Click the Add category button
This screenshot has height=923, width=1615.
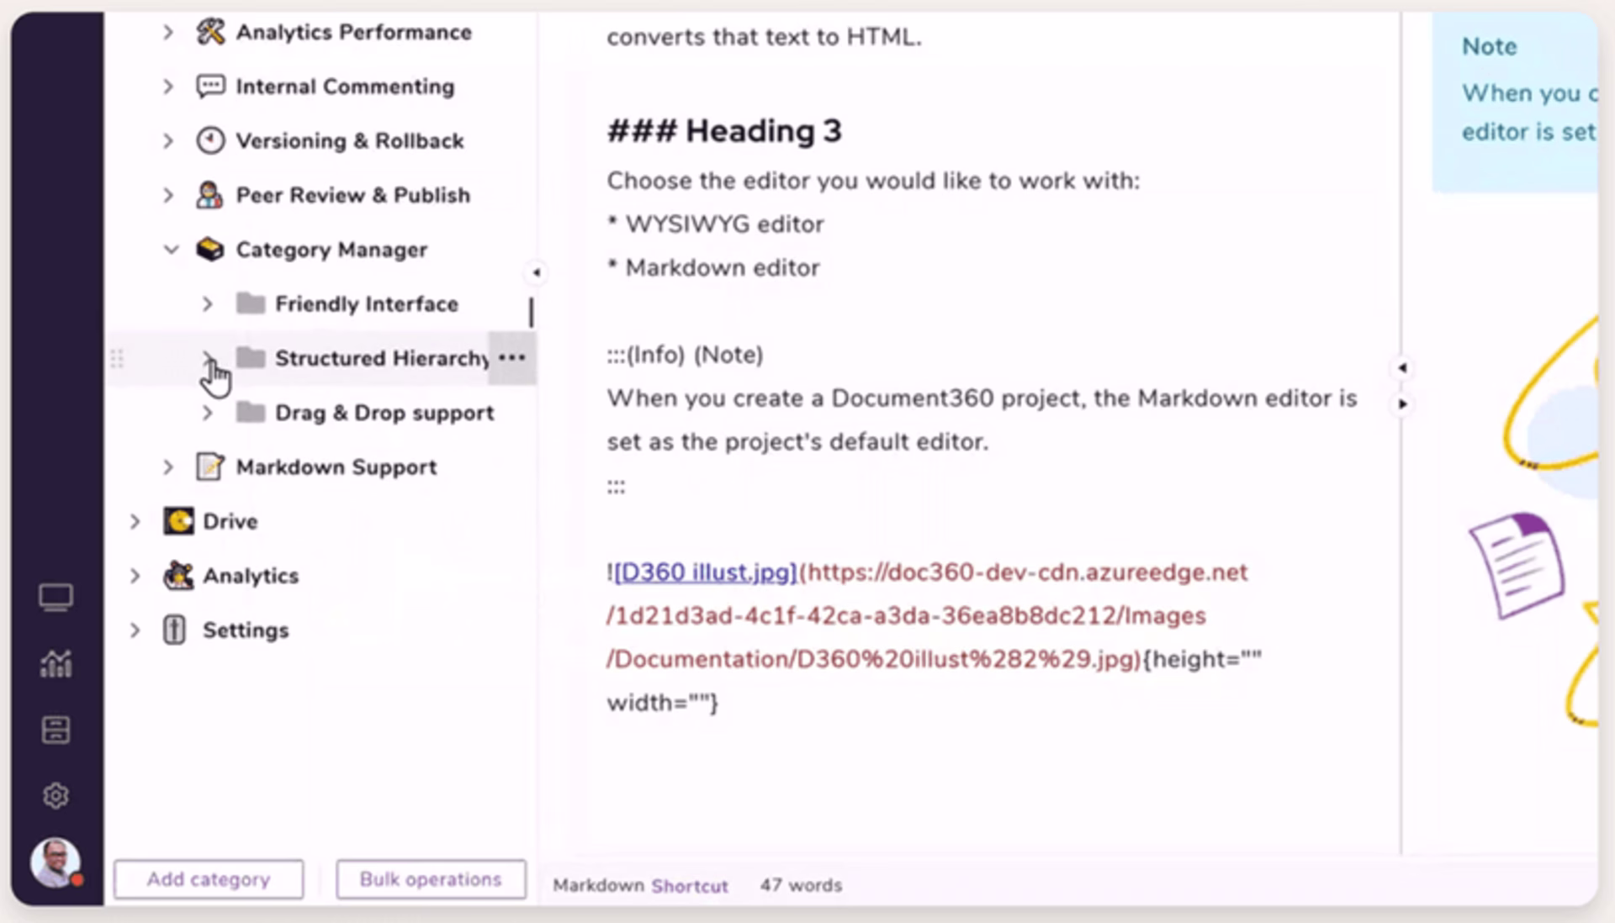[x=209, y=879]
